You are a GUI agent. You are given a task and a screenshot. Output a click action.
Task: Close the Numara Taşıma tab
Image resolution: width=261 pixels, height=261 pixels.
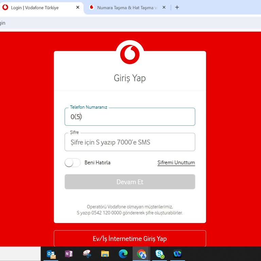[164, 7]
